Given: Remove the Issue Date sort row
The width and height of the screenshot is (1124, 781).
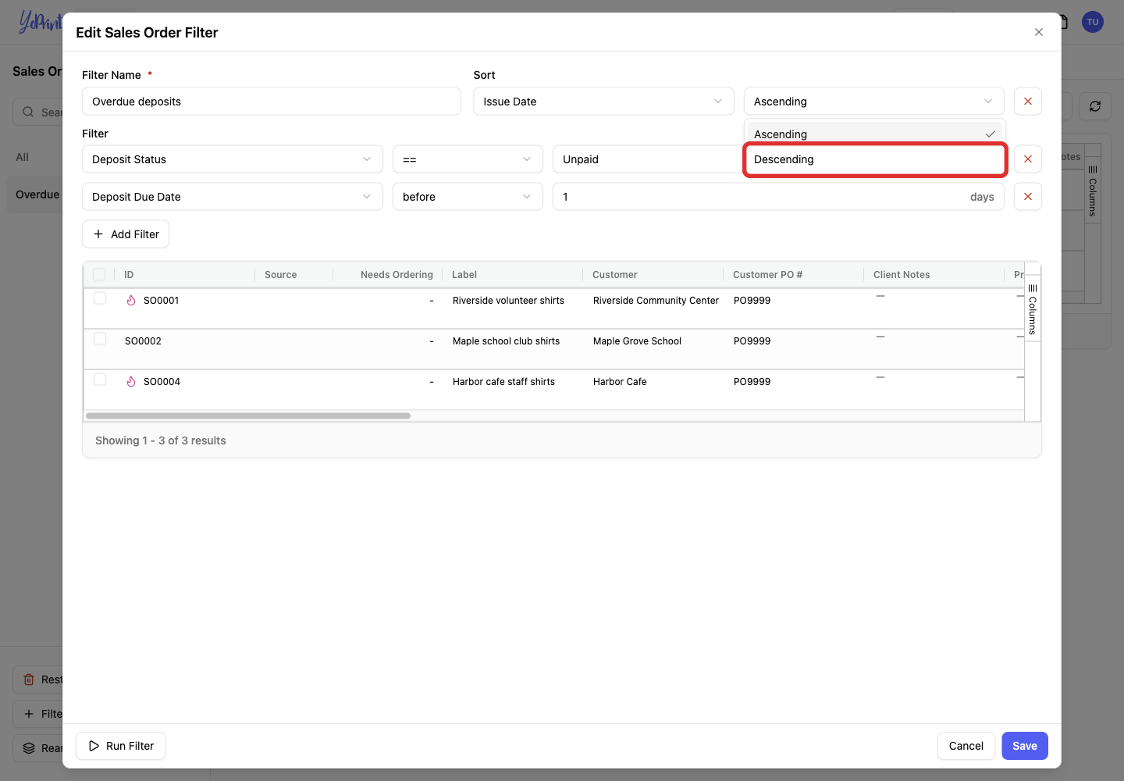Looking at the screenshot, I should pos(1027,102).
